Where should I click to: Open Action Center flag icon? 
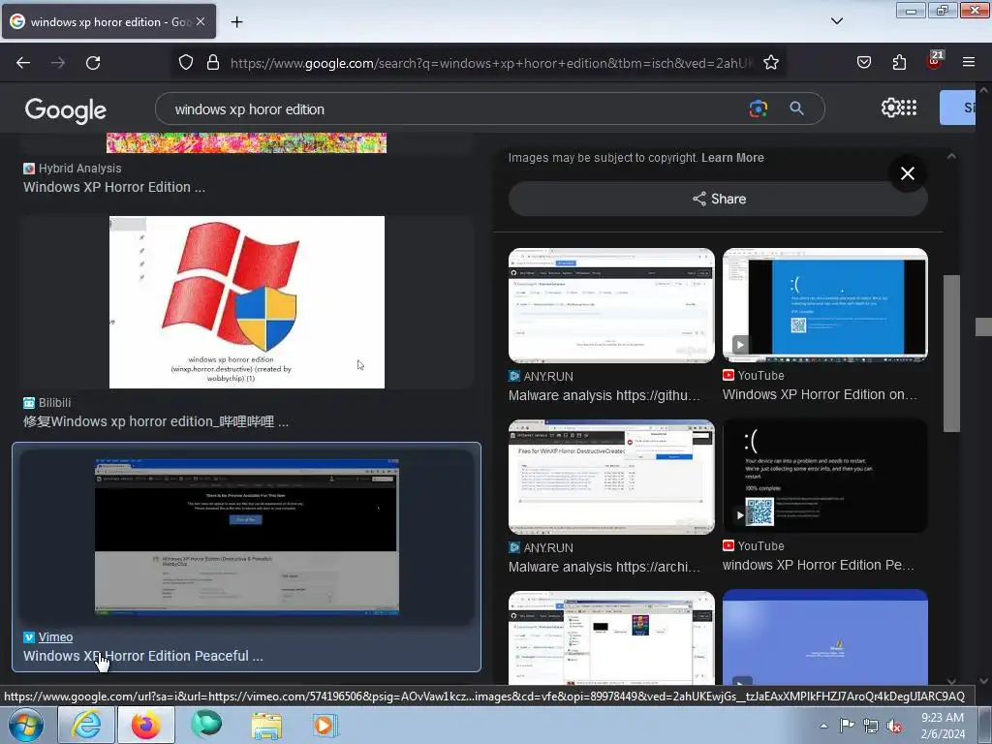click(847, 726)
